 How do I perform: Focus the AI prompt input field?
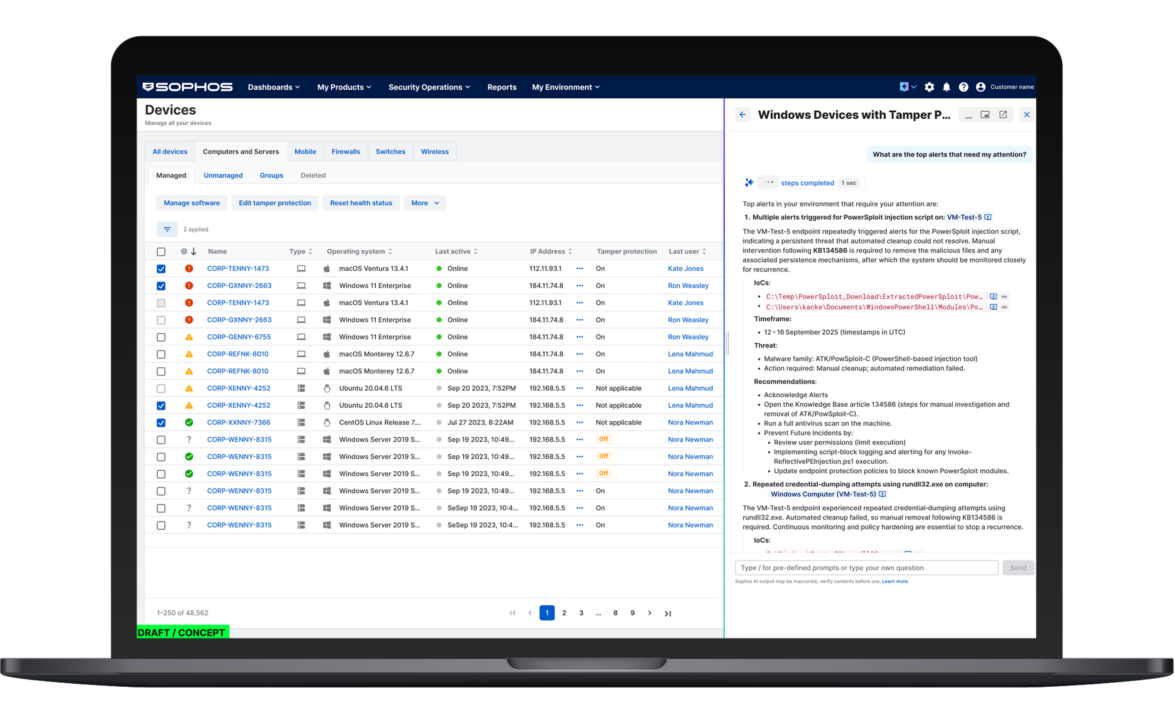(x=866, y=568)
